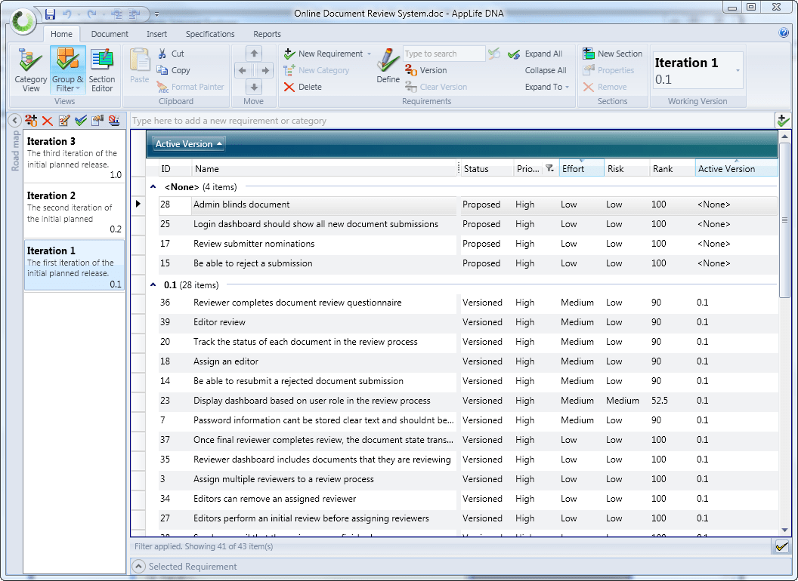Screen dimensions: 798x581
Task: Delete the selected requirement via ribbon
Action: [302, 87]
